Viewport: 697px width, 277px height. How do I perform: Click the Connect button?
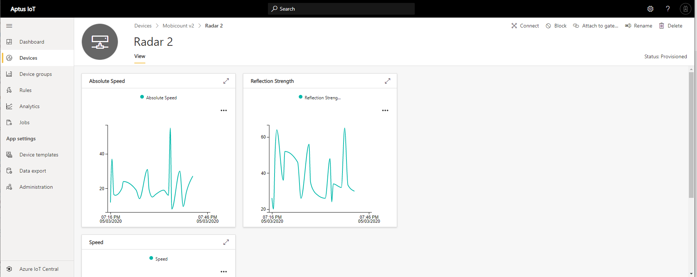pos(525,26)
